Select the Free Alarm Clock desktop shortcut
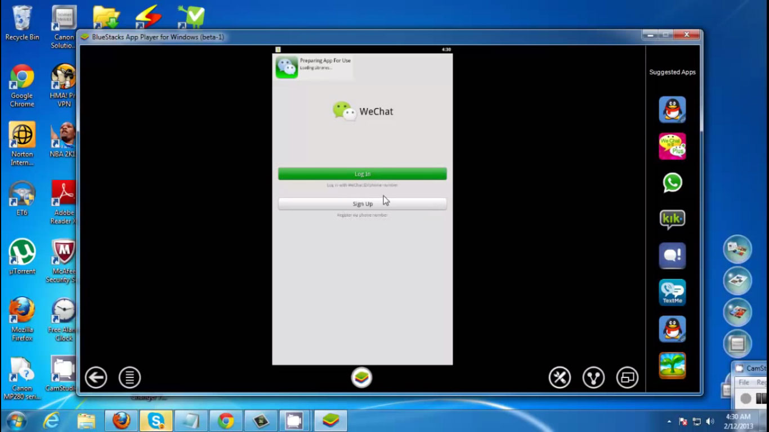This screenshot has height=432, width=769. 63,319
